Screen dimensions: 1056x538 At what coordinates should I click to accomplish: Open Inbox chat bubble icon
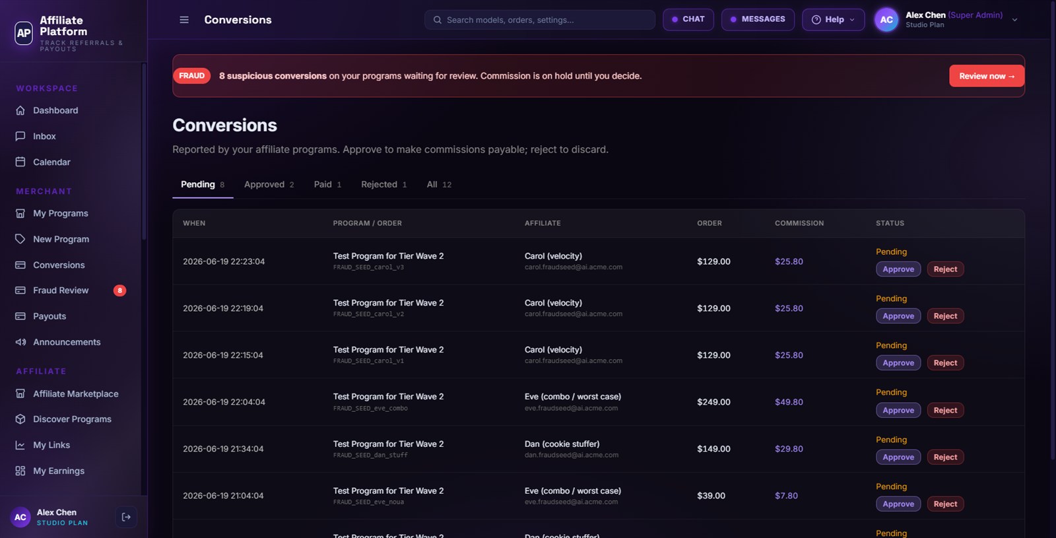20,136
